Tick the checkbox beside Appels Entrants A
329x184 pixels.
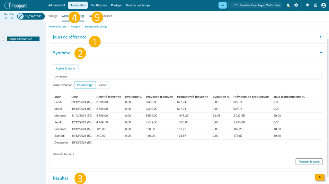3,39
